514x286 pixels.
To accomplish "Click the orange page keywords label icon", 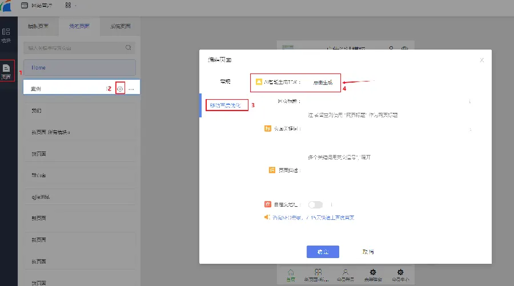I will pos(267,128).
